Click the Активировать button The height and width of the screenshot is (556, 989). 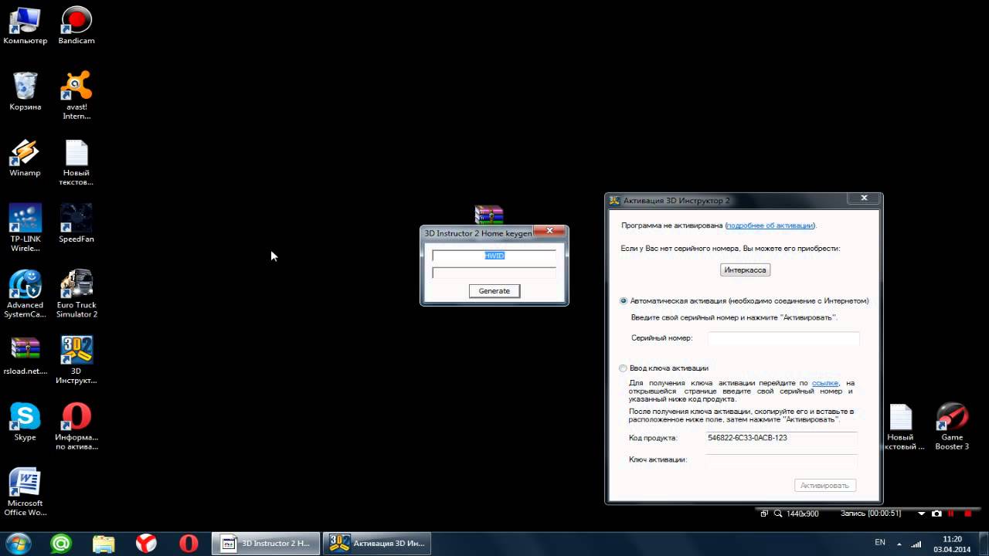825,485
